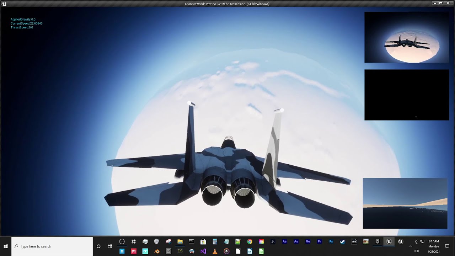Open Task View button
This screenshot has width=455, height=256.
[x=110, y=246]
